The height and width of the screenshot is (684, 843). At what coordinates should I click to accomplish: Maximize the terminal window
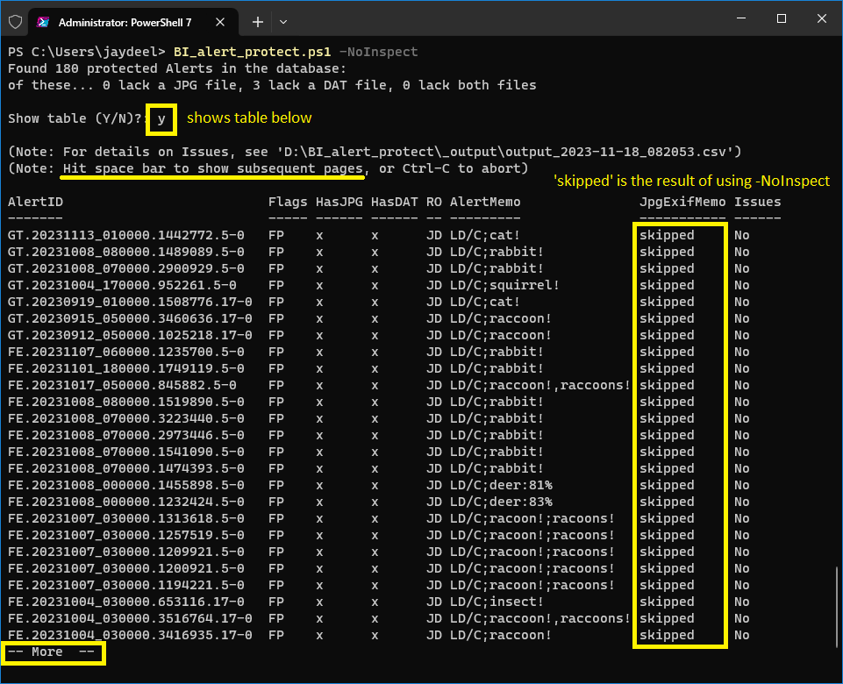pyautogui.click(x=781, y=19)
